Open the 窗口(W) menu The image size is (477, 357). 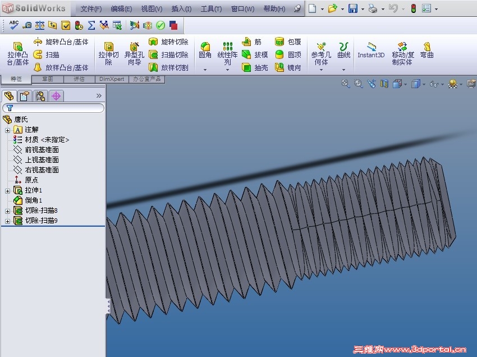click(x=243, y=9)
